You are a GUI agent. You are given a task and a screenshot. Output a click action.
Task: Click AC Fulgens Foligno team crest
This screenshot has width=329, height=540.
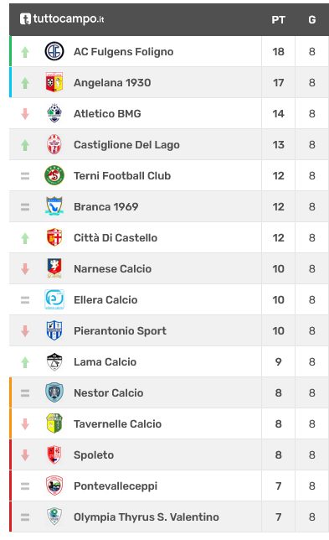pyautogui.click(x=54, y=51)
